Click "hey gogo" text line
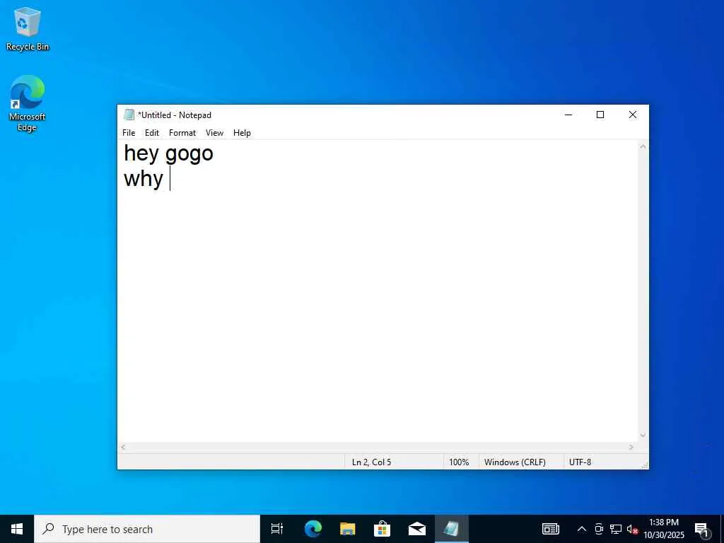This screenshot has height=543, width=724. pyautogui.click(x=168, y=153)
